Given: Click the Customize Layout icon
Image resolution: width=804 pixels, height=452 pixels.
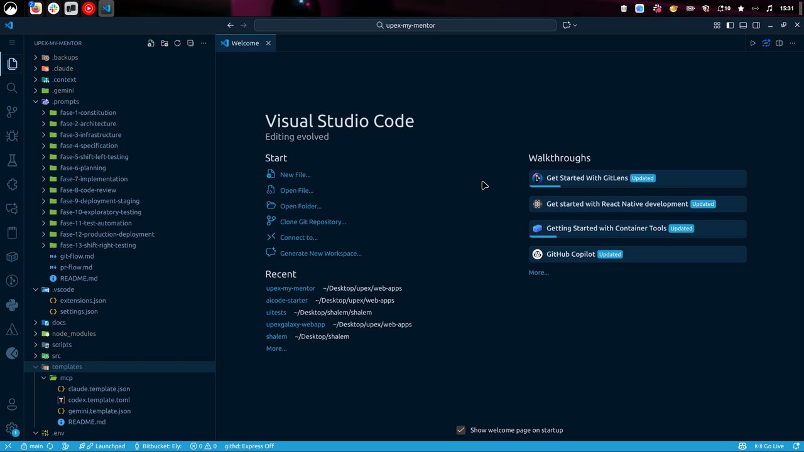Looking at the screenshot, I should tap(717, 25).
